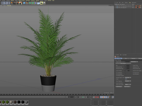This screenshot has height=106, width=142.
Task: Toggle position keyframe recording icon
Action: click(101, 97)
